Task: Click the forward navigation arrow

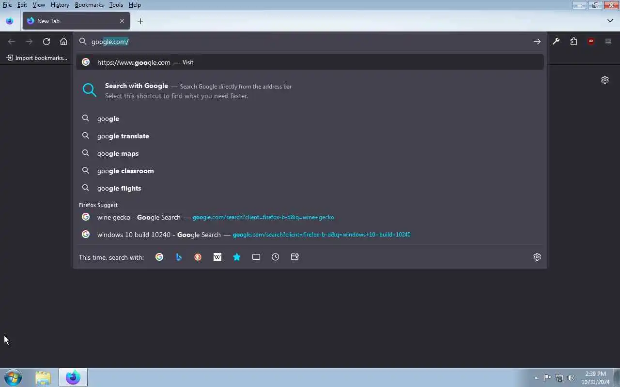Action: (29, 42)
